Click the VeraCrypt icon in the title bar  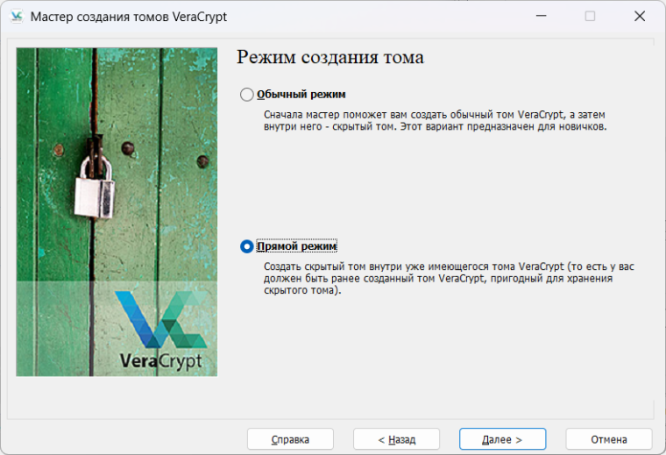[x=16, y=16]
